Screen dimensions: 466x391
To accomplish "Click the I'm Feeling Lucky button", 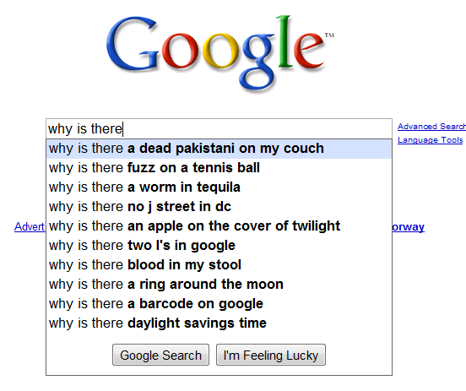I will [271, 355].
